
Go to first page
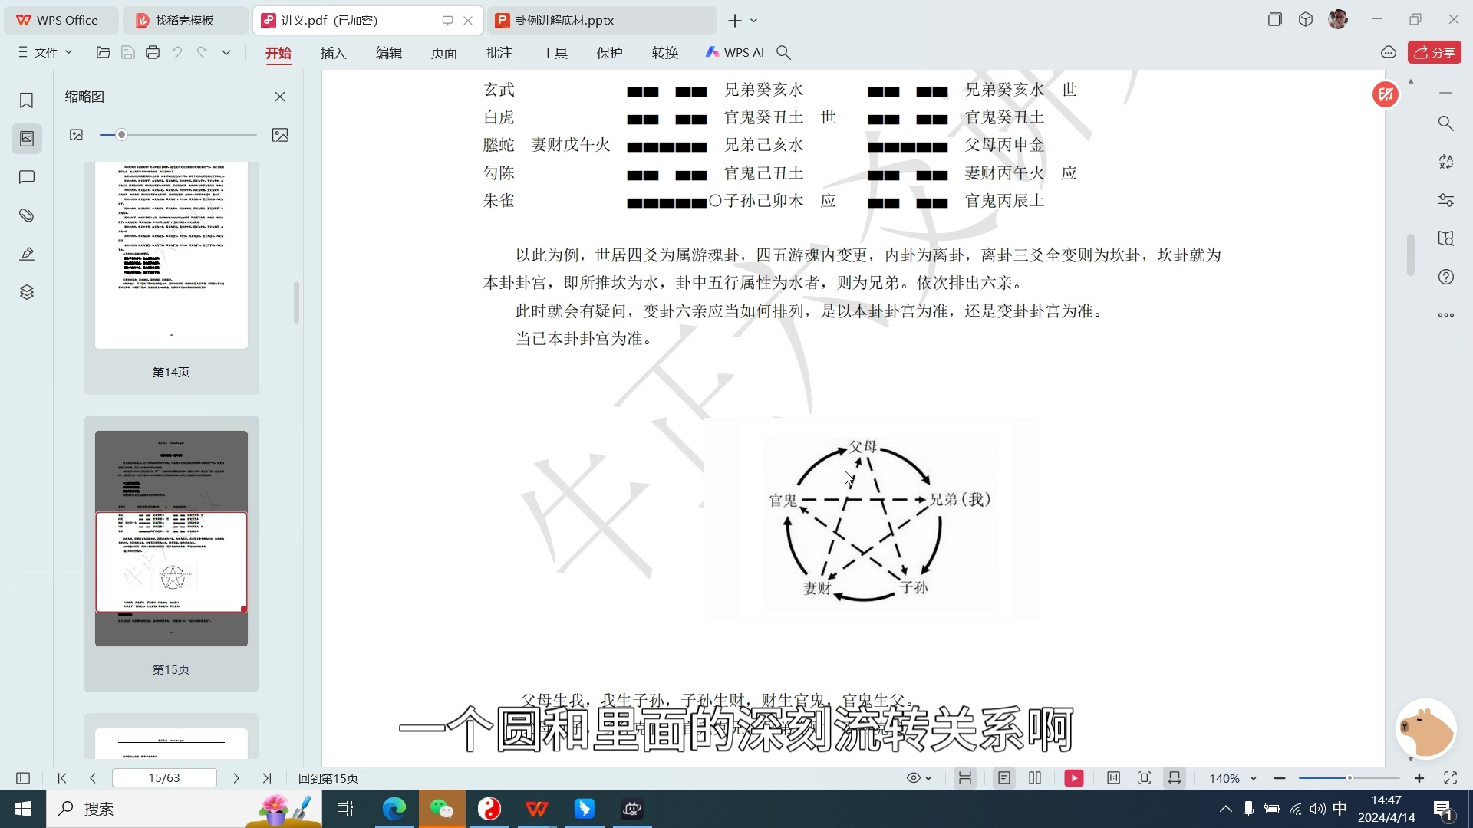pyautogui.click(x=62, y=778)
